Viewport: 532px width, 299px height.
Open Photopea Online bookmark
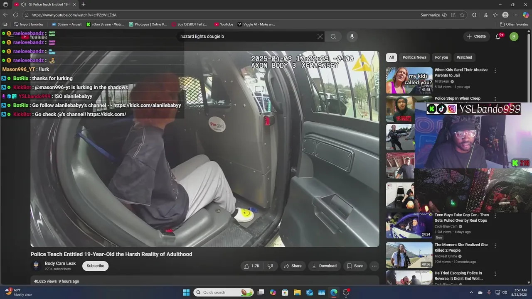[148, 25]
